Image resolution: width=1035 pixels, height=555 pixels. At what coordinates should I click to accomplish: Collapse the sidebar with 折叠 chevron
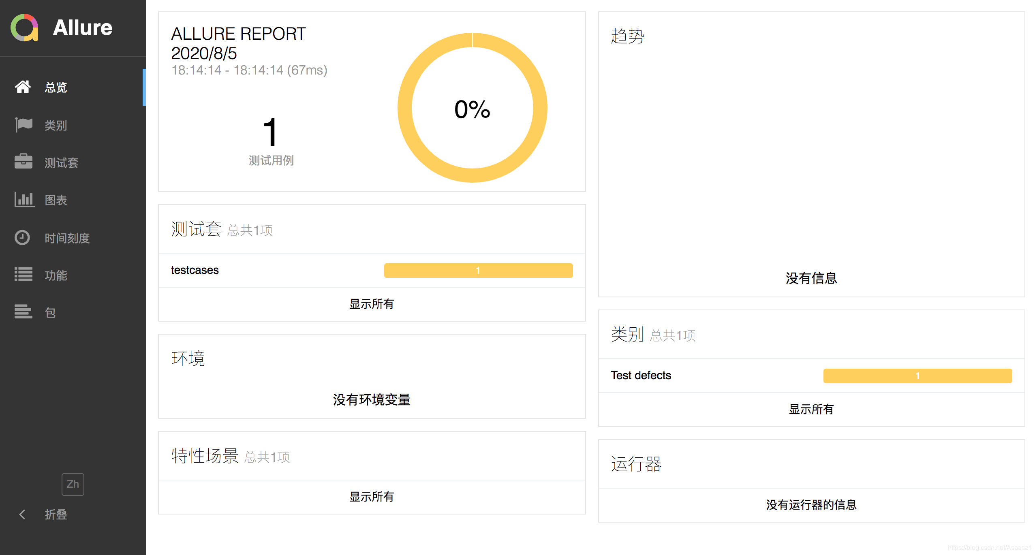(23, 514)
